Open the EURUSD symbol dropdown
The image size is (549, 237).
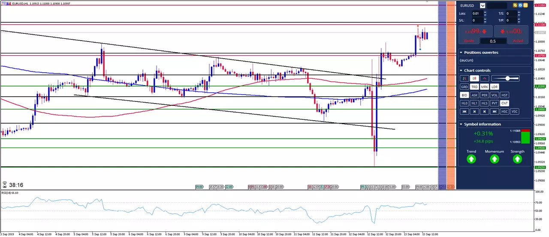coord(483,6)
